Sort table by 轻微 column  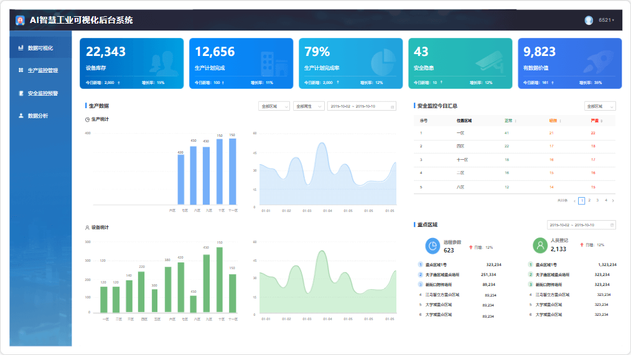[559, 121]
